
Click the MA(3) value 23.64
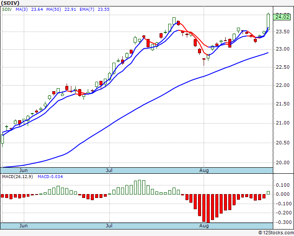pos(37,9)
